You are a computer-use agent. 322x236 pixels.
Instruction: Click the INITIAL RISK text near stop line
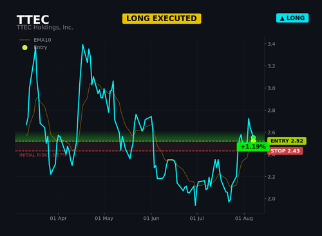point(43,155)
